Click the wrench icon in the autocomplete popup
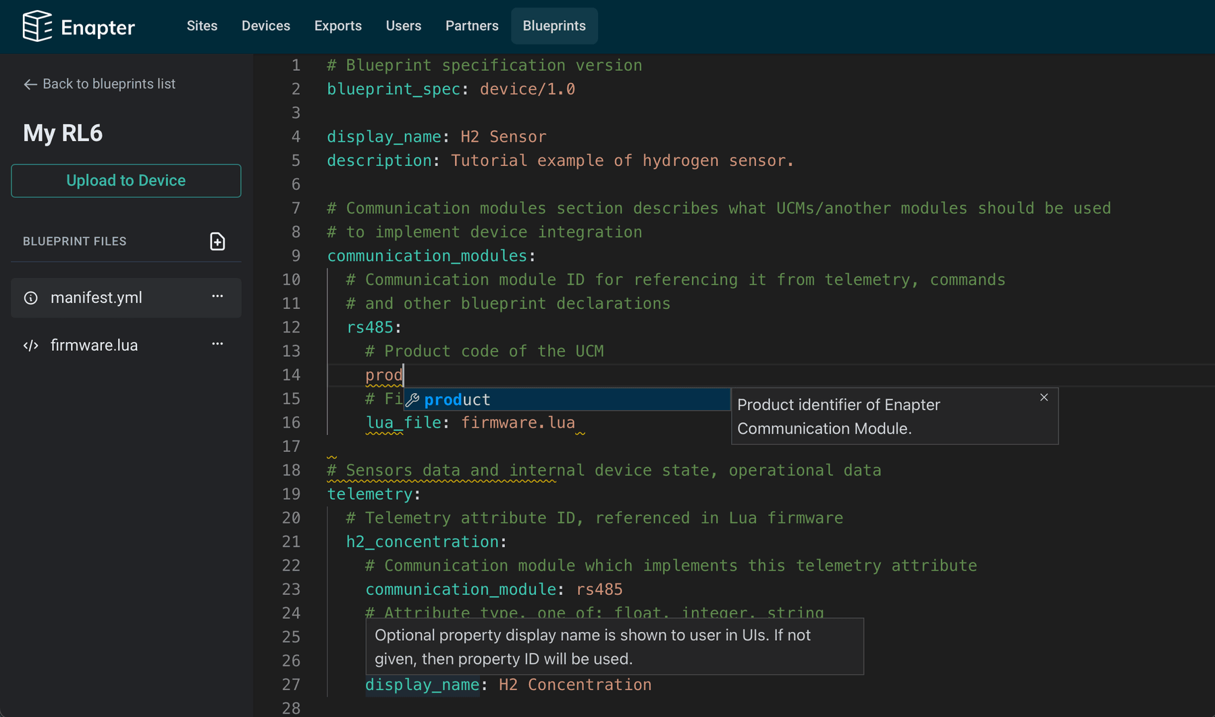 point(412,399)
